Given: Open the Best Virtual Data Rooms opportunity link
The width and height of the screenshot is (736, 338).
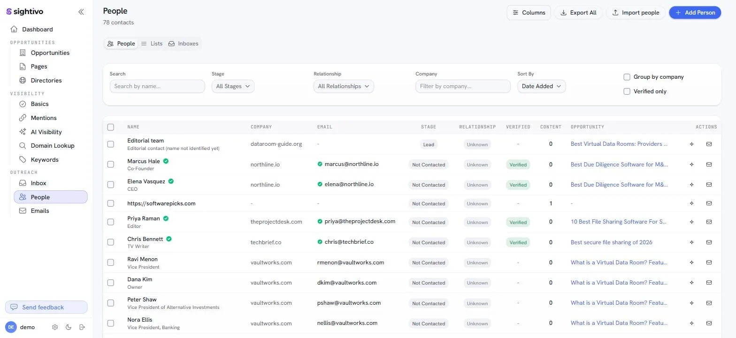Looking at the screenshot, I should tap(619, 144).
